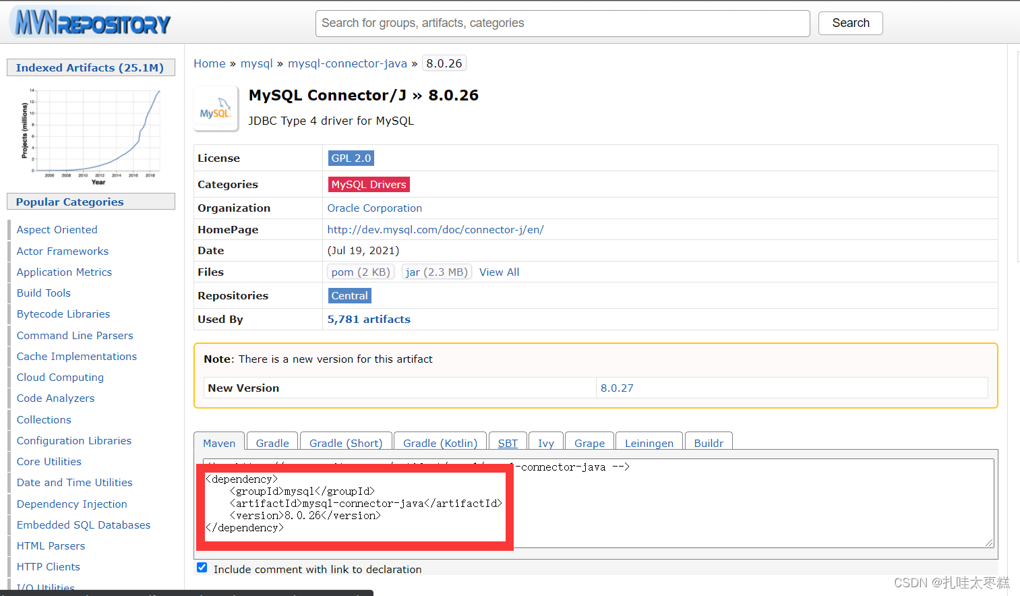
Task: Click View All files link
Action: (x=500, y=272)
